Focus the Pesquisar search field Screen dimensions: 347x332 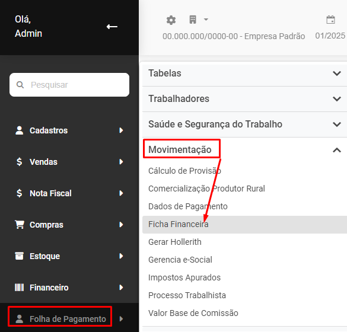point(69,85)
